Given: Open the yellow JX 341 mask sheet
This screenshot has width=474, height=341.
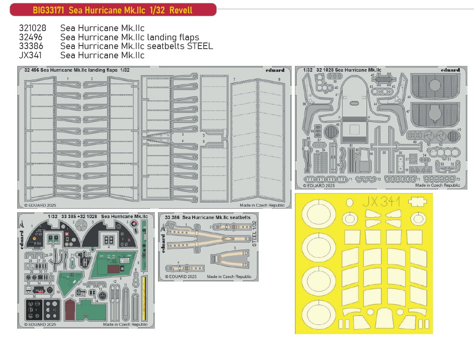Looking at the screenshot, I should tap(364, 264).
